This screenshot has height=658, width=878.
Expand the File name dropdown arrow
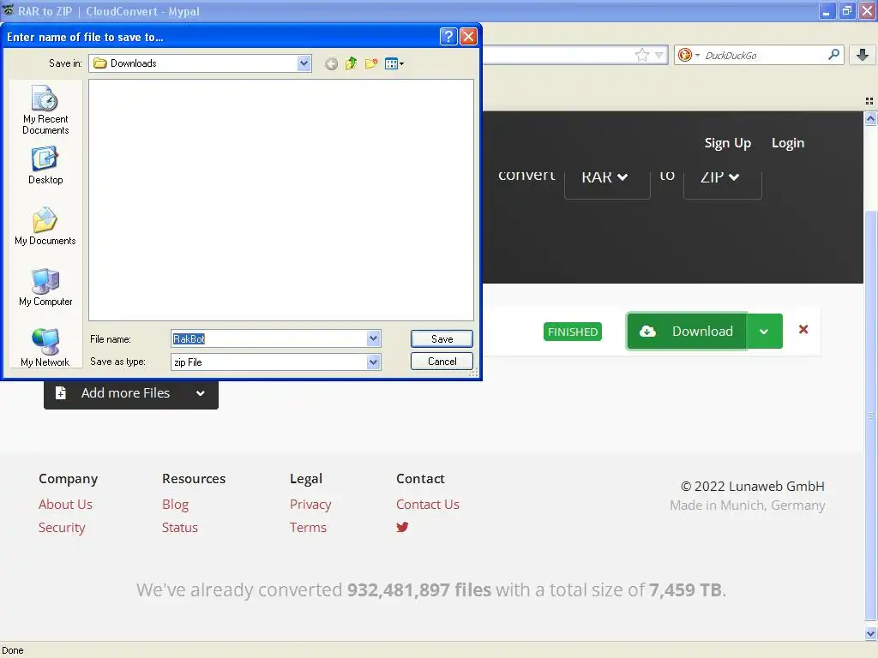(x=374, y=338)
